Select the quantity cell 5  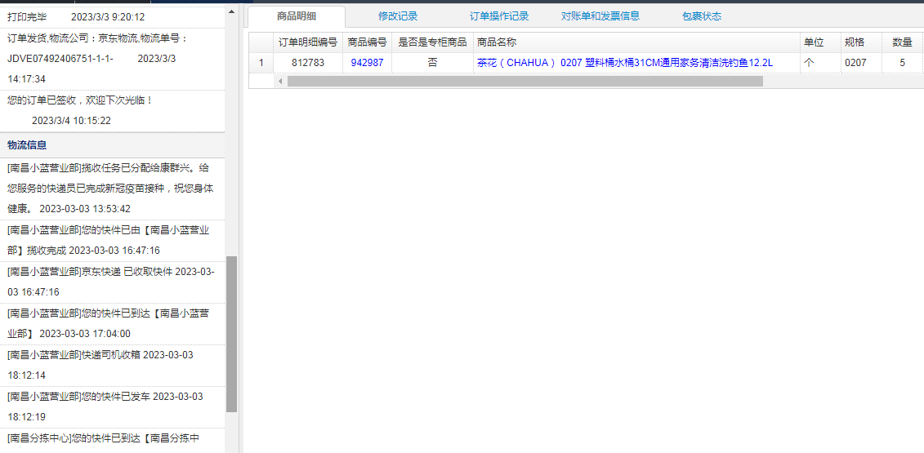coord(902,63)
